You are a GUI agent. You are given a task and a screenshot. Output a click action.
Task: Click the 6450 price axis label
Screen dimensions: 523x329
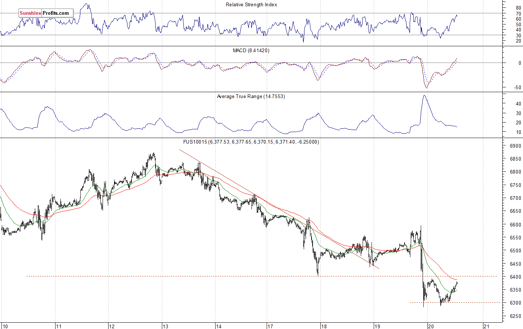515,264
